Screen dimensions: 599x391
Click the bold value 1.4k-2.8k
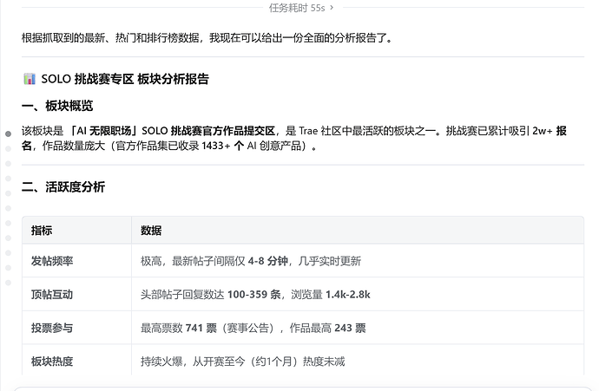[348, 295]
